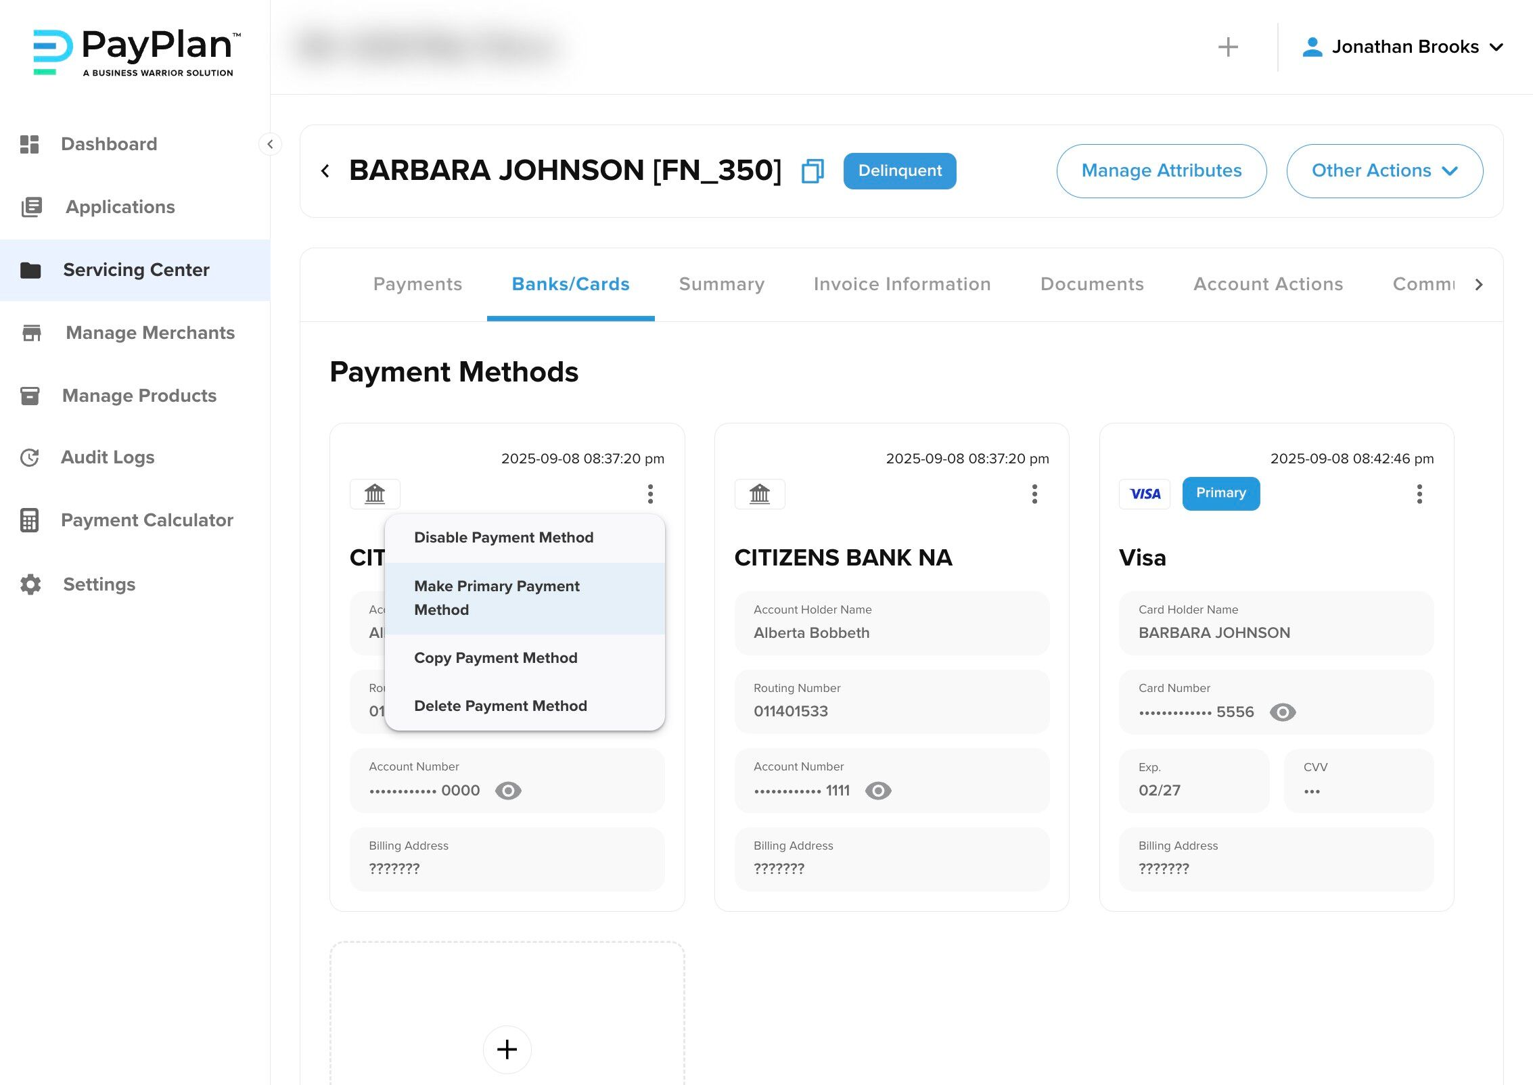Open Audit Logs history icon
Screen dimensions: 1533x1085
(x=30, y=458)
